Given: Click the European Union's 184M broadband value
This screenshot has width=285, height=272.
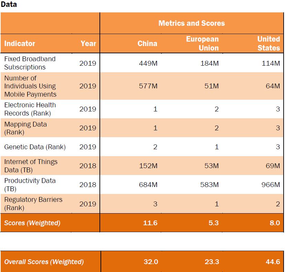Looking at the screenshot, I should point(209,63).
